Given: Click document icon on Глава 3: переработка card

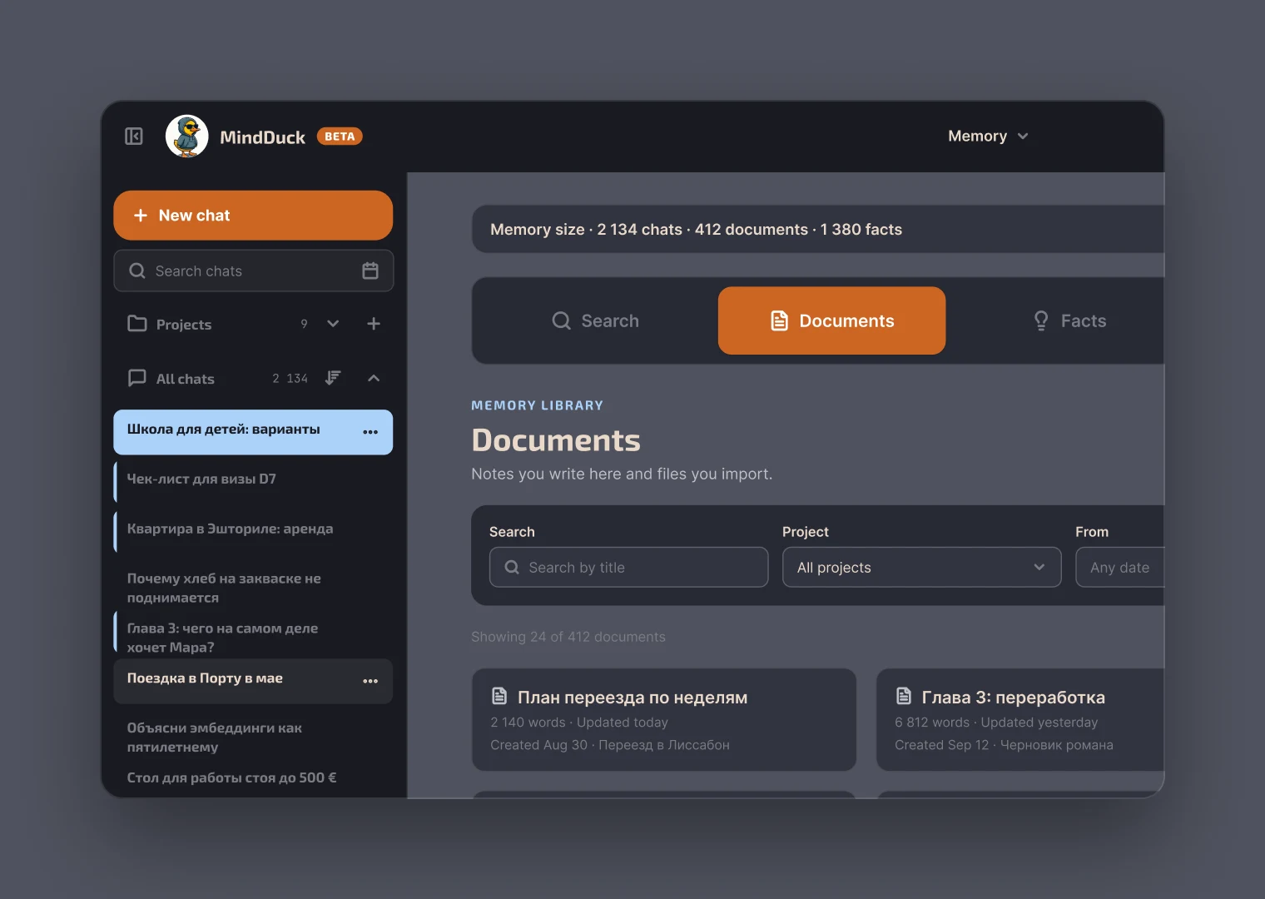Looking at the screenshot, I should pyautogui.click(x=904, y=696).
